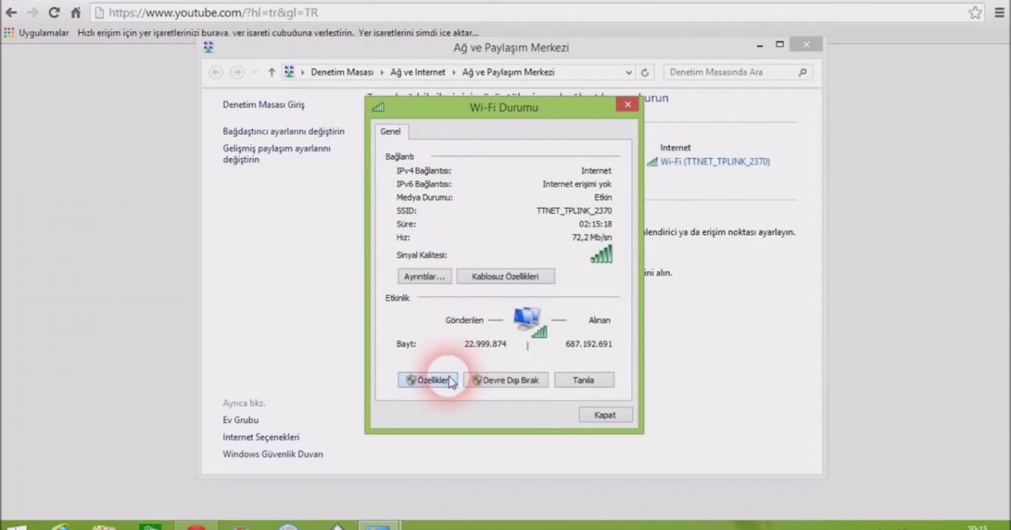Select the Ağ ve Paylaşım Merkezi breadcrumb
The height and width of the screenshot is (530, 1011).
[x=508, y=72]
